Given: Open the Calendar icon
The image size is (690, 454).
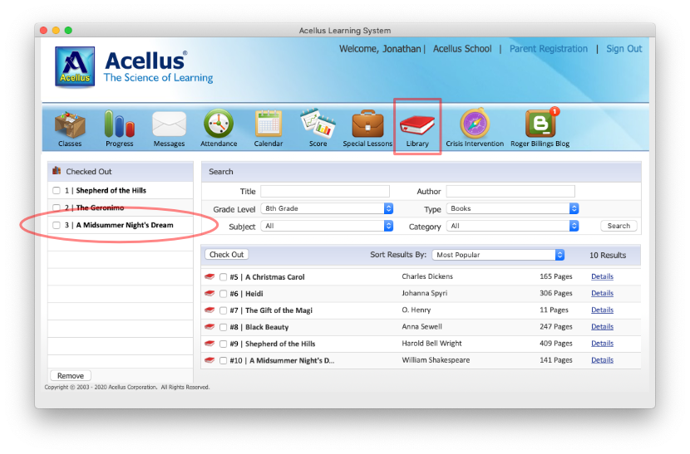Looking at the screenshot, I should (x=268, y=124).
